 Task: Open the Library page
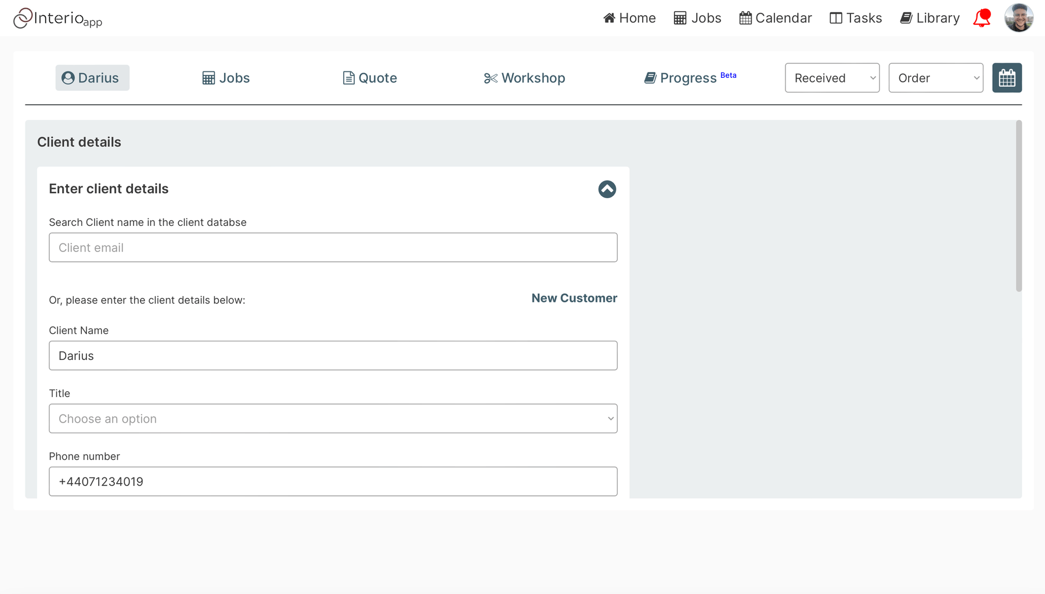click(x=929, y=18)
